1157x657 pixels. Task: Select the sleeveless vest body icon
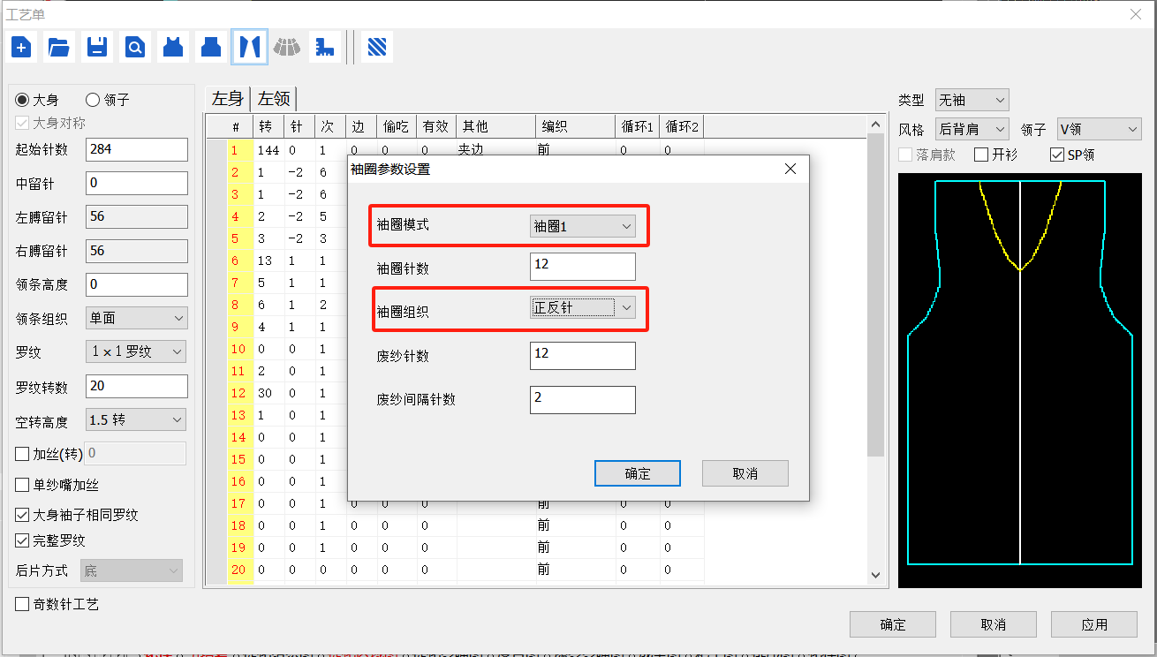[173, 47]
